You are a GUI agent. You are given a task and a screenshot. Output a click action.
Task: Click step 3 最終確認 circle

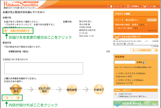coord(72,90)
